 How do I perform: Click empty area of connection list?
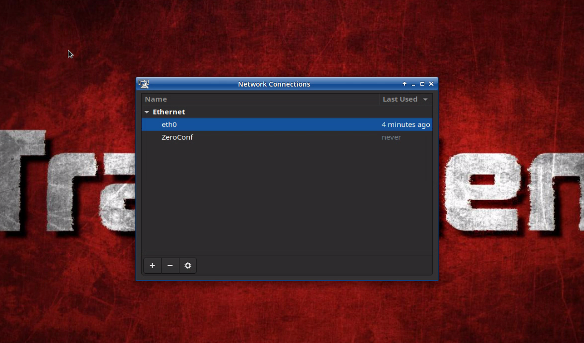point(287,198)
